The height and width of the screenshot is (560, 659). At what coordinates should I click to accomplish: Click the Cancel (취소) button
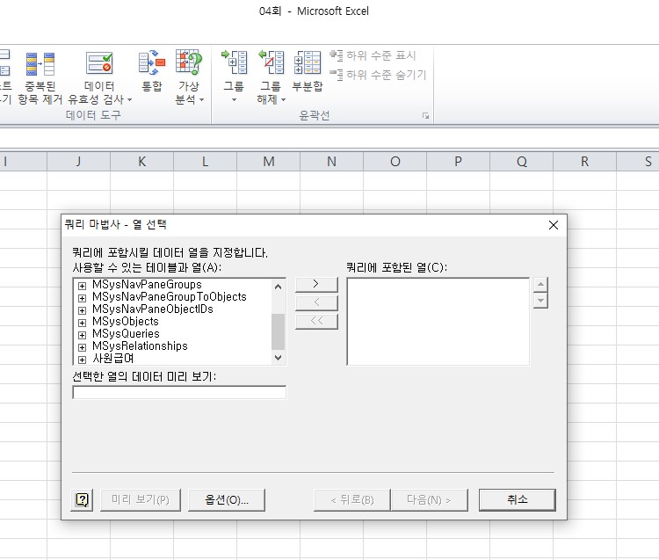pos(517,499)
